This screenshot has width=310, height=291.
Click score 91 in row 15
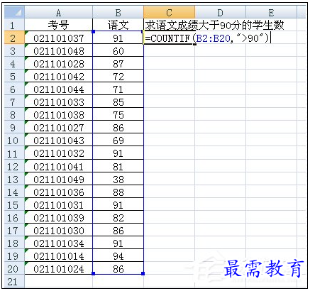click(118, 204)
